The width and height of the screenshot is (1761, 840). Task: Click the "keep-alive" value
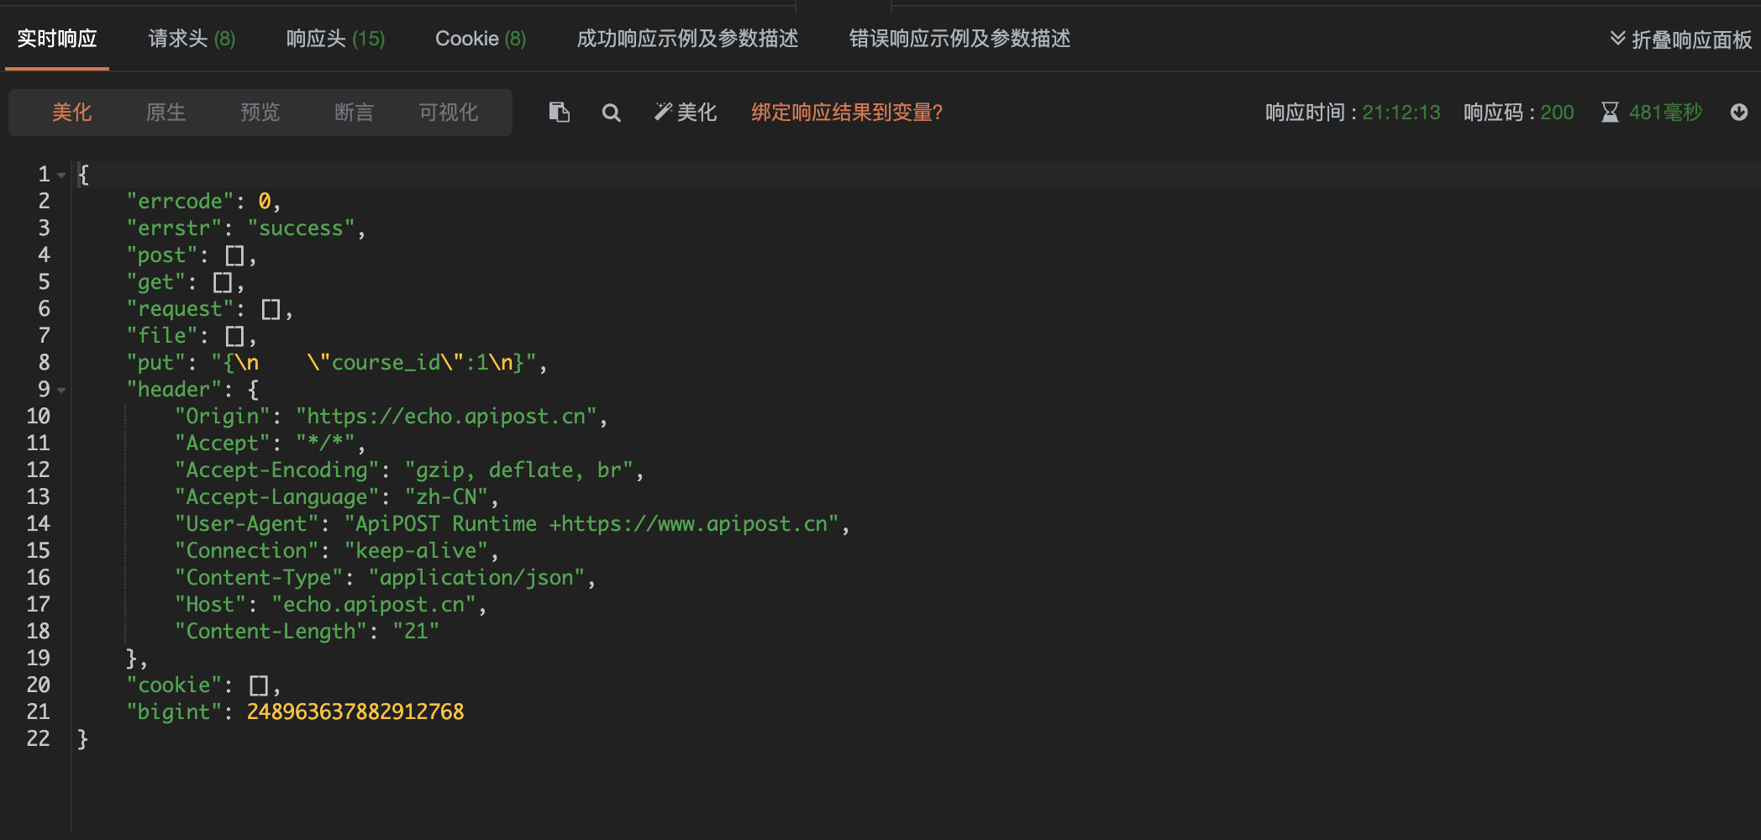(x=416, y=551)
